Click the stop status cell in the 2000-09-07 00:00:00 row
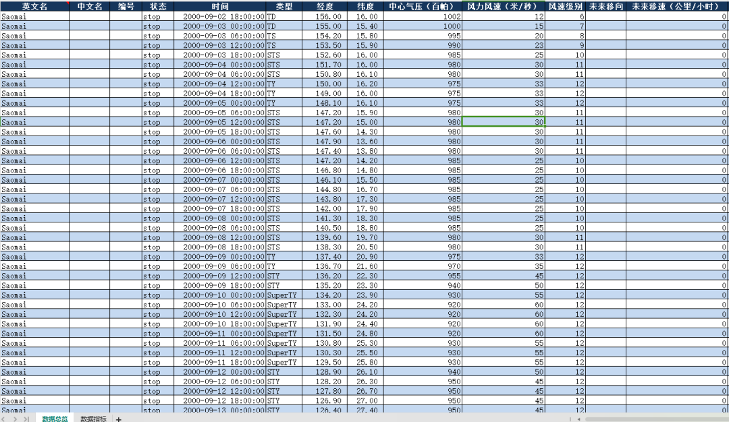The width and height of the screenshot is (729, 422). coord(158,180)
